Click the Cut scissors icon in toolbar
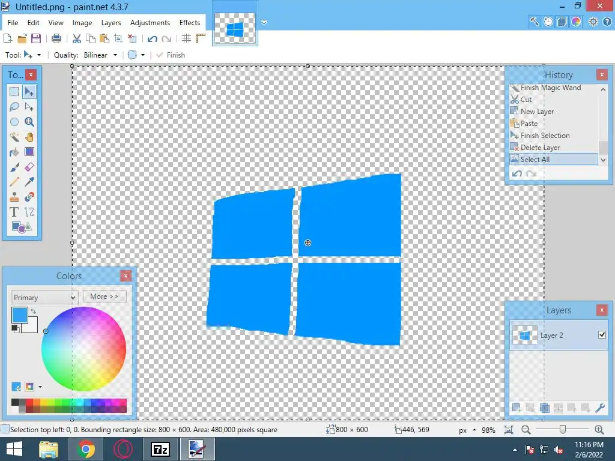Screen dimensions: 615x461 point(77,38)
